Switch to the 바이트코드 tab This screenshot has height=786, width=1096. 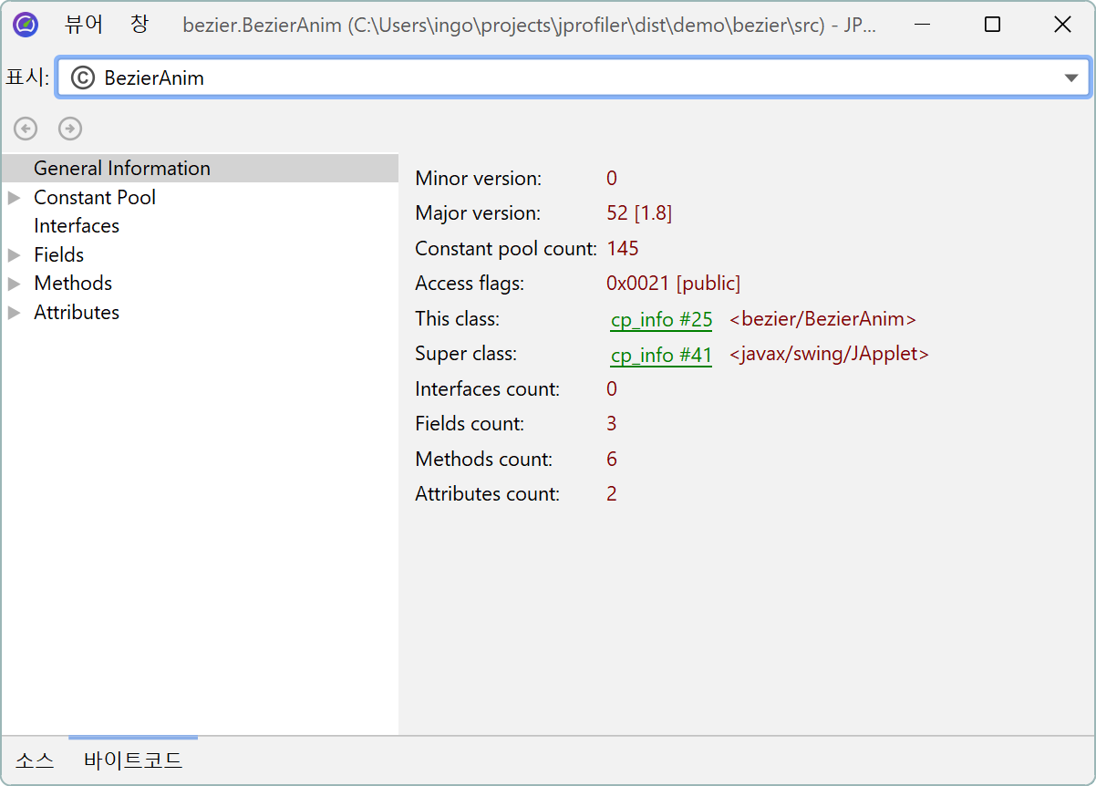click(133, 760)
